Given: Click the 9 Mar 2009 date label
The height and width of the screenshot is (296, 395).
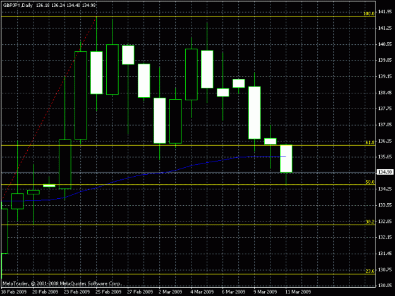Looking at the screenshot, I should (x=265, y=292).
